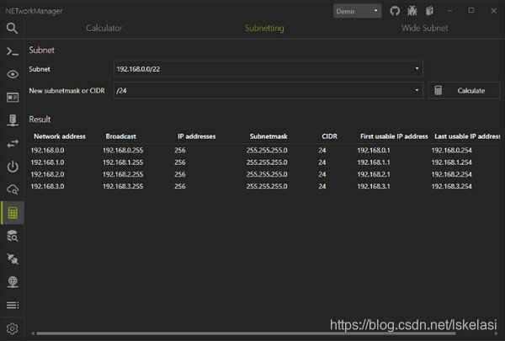Select the Subnetting tab
Image resolution: width=505 pixels, height=341 pixels.
264,28
